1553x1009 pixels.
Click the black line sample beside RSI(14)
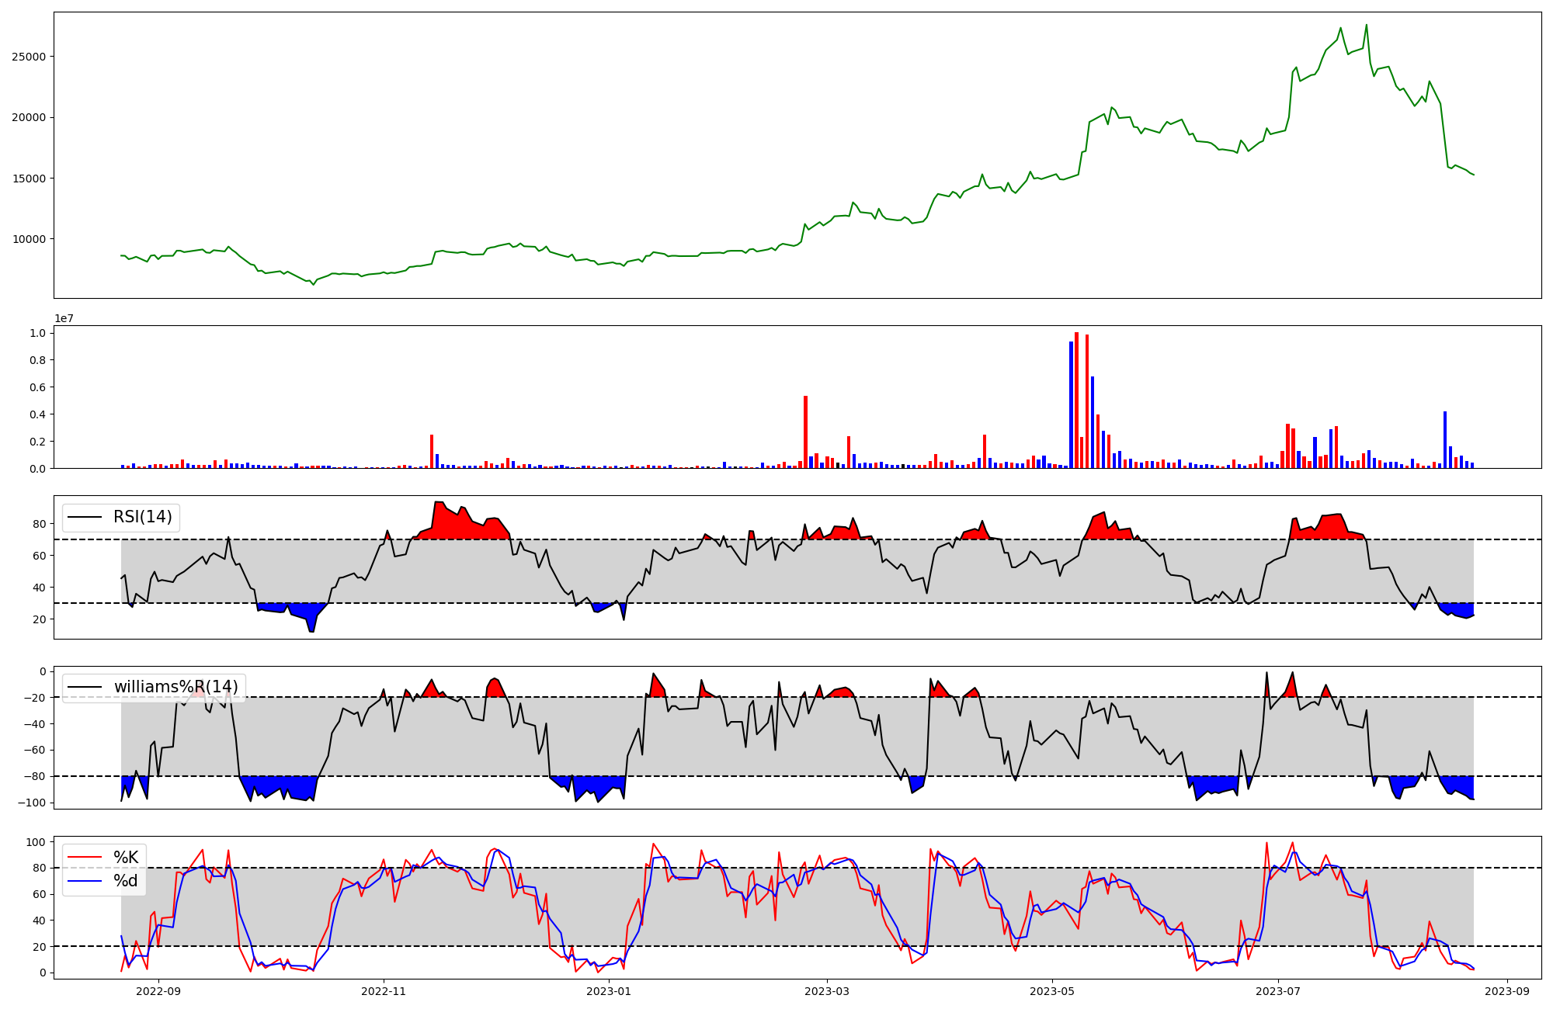pyautogui.click(x=85, y=517)
